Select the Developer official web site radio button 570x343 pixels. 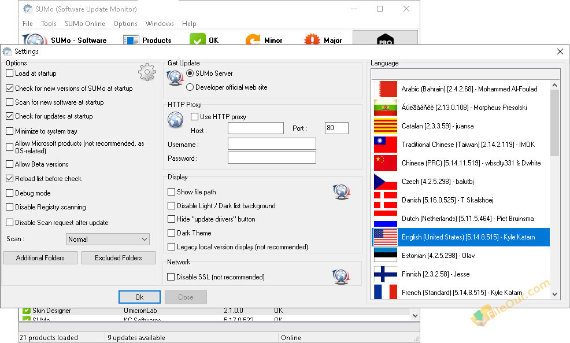[x=190, y=87]
